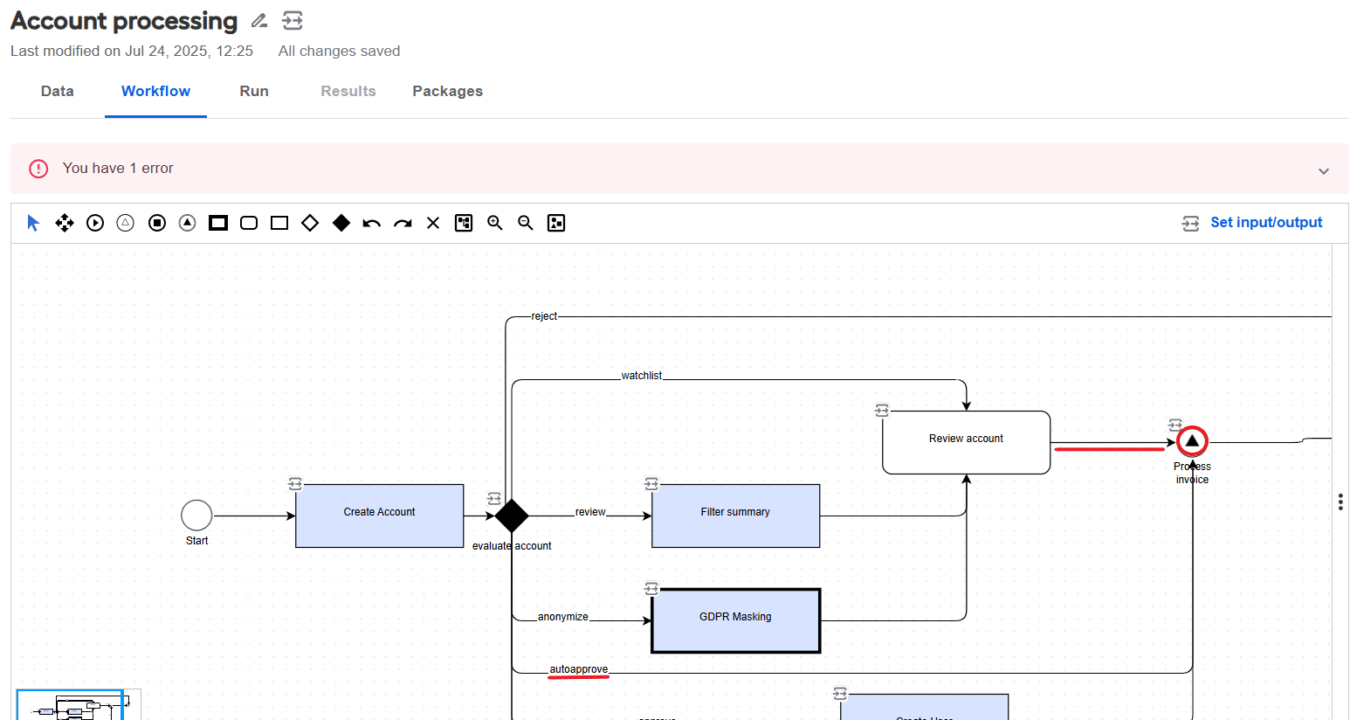Open input/output icon on GDPR Masking node

click(x=651, y=588)
